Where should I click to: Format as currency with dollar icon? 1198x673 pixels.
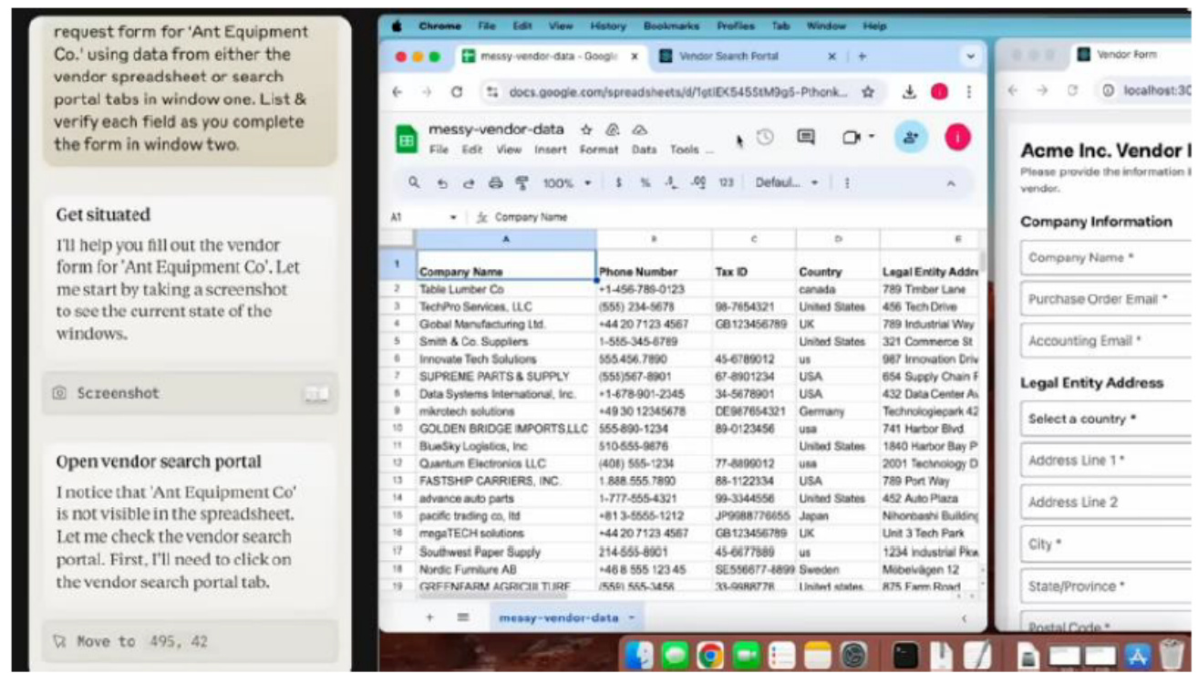(x=619, y=183)
